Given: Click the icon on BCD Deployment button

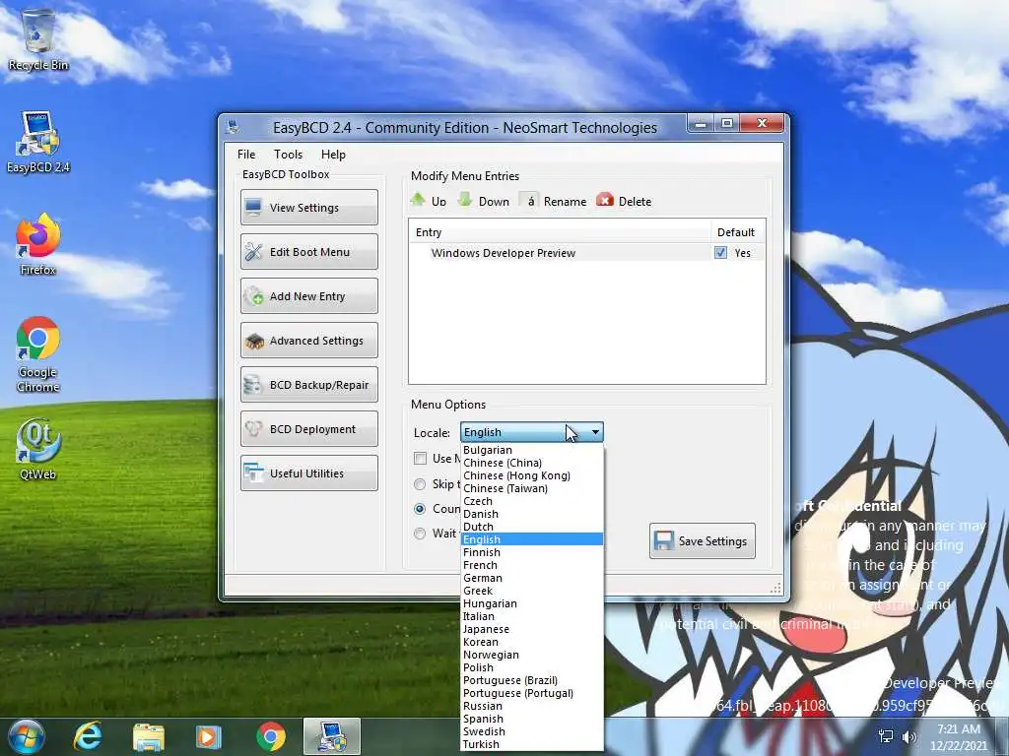Looking at the screenshot, I should (253, 429).
